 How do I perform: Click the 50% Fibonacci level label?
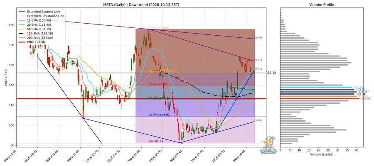[x=157, y=84]
